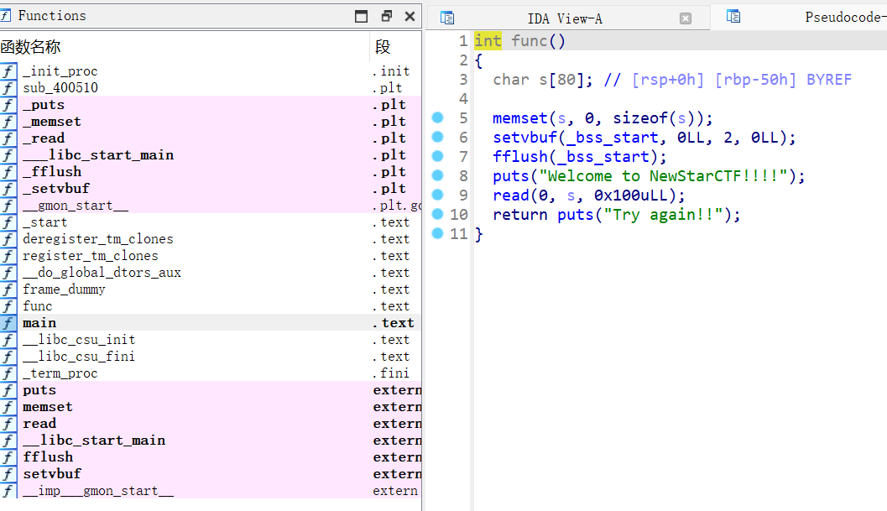Click the function icon beside main

click(8, 323)
